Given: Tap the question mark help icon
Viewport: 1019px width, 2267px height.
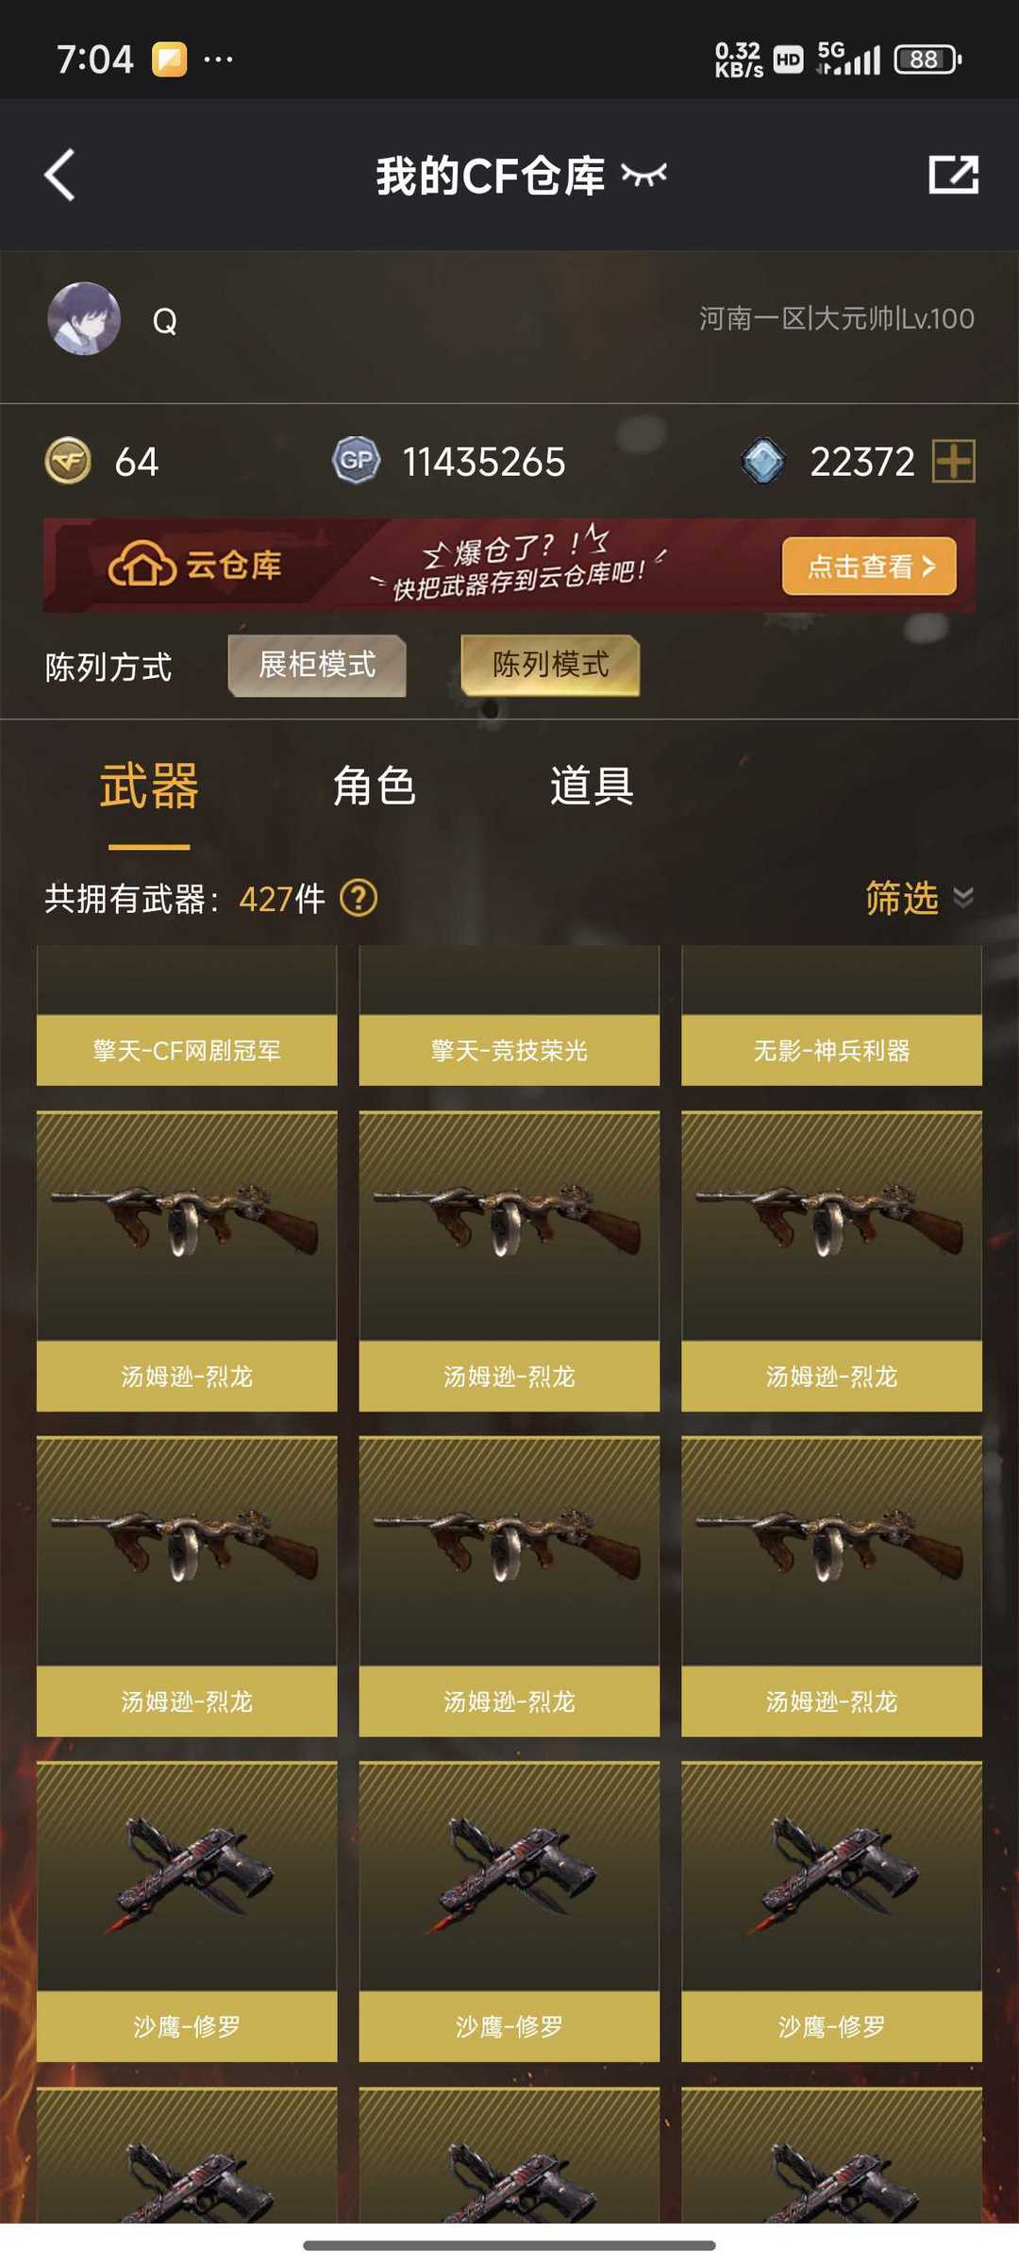Looking at the screenshot, I should (359, 898).
